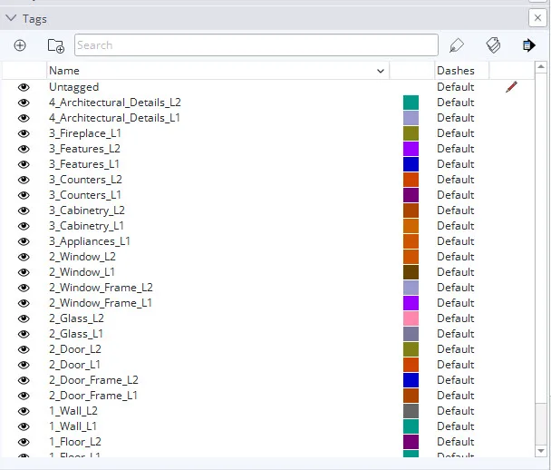Open Dashes dropdown for Untagged

pos(456,87)
